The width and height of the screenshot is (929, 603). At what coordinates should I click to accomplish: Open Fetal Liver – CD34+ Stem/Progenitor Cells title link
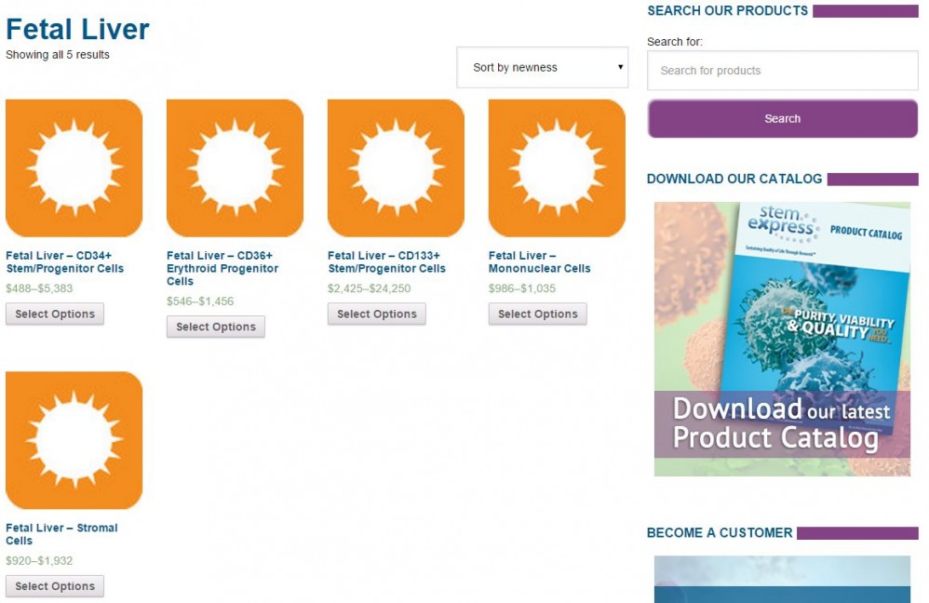click(64, 262)
